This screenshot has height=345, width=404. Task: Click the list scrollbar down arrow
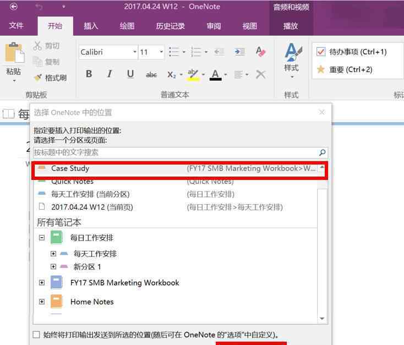point(322,319)
